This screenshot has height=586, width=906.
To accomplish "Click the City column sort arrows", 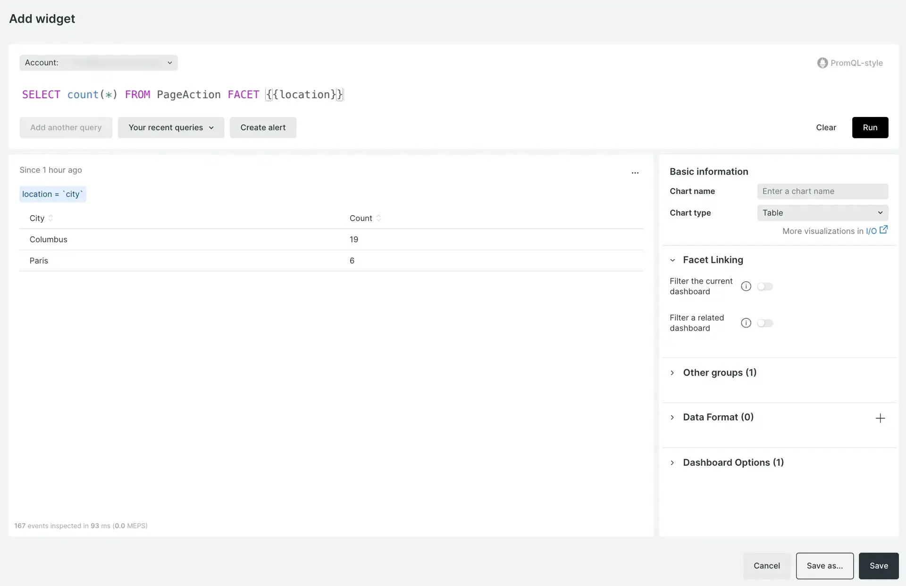I will [50, 218].
